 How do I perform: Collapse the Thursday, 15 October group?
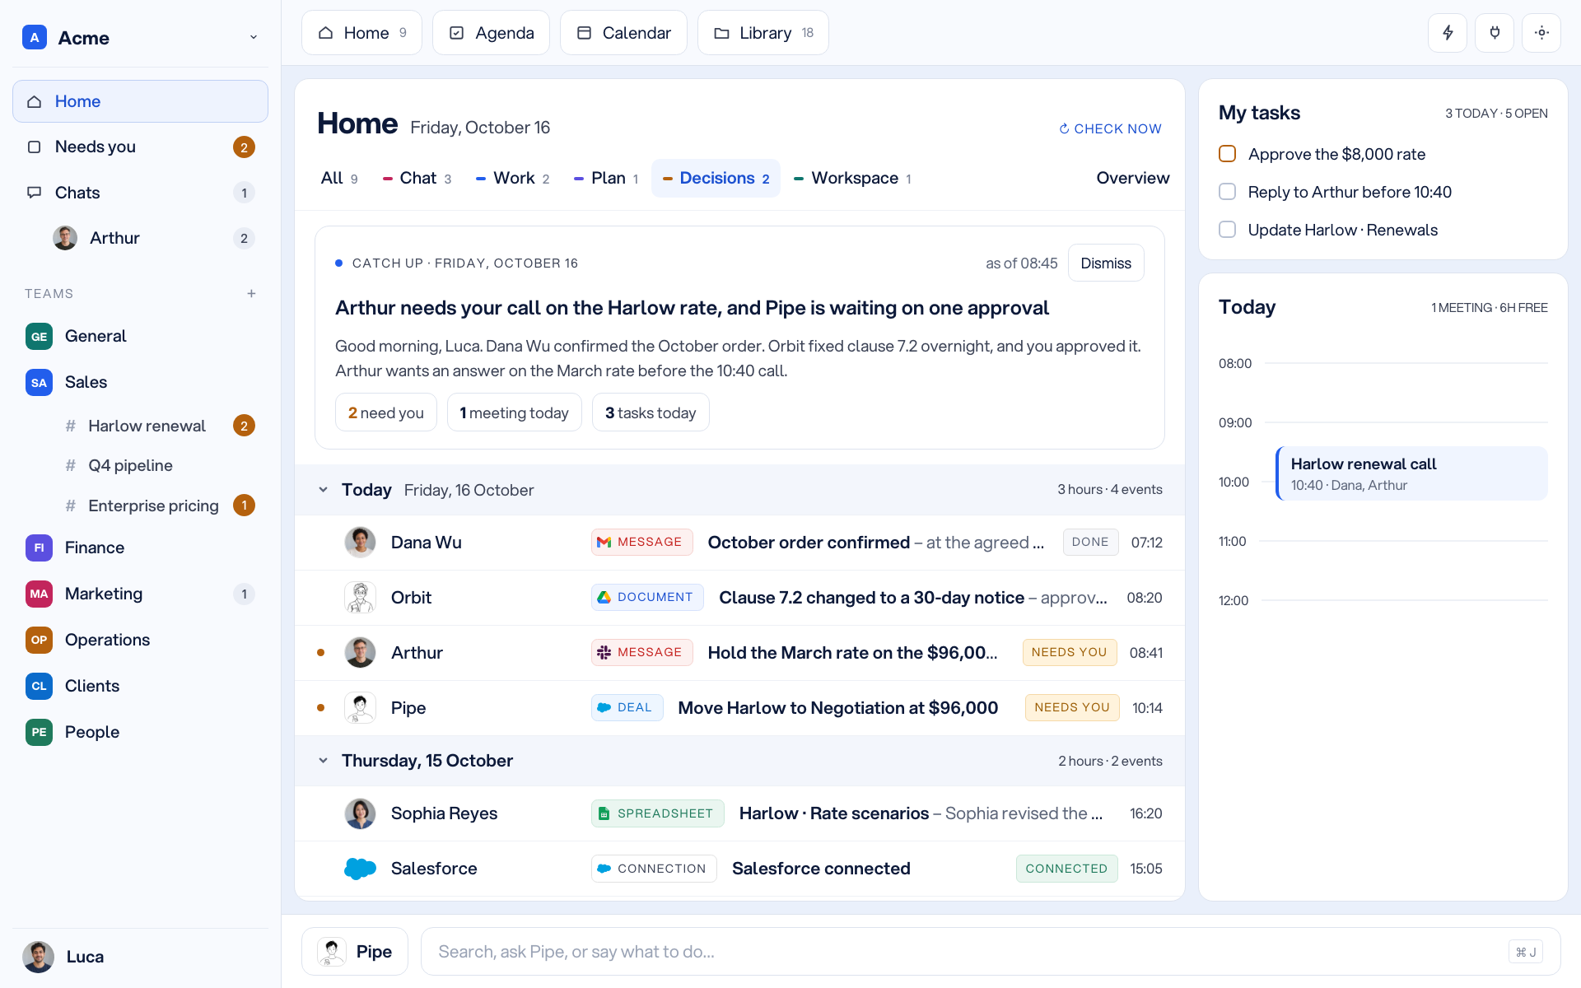pos(323,761)
